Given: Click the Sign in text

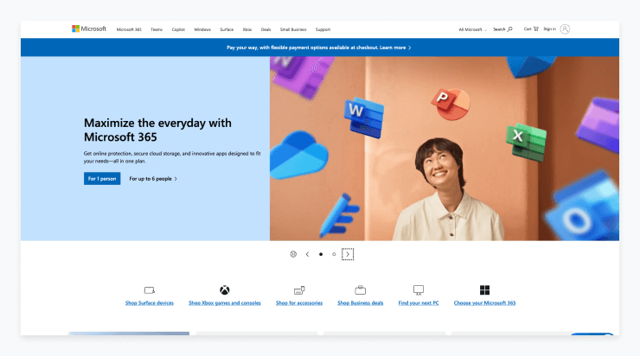Looking at the screenshot, I should [549, 29].
